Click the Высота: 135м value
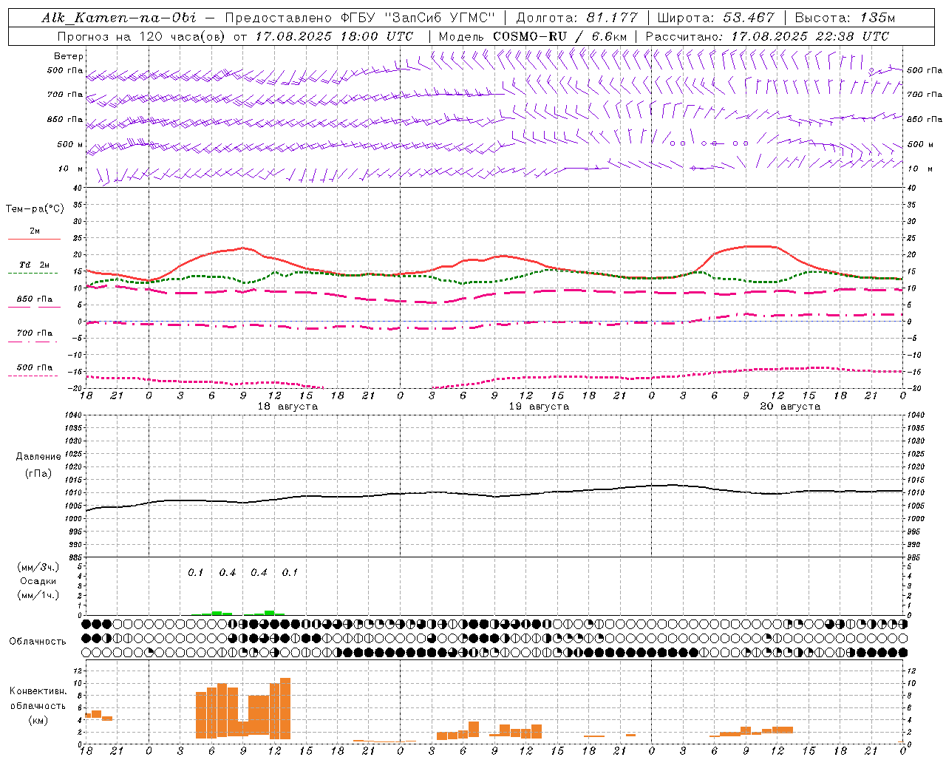This screenshot has height=757, width=946. click(844, 18)
